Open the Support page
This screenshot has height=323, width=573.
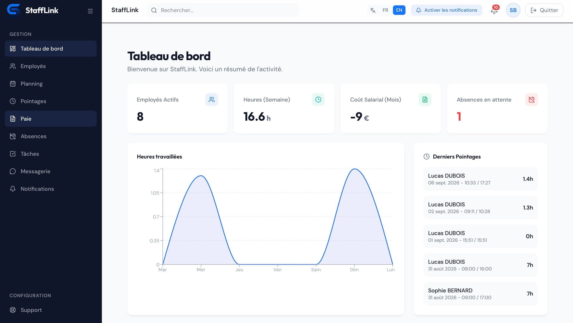[51, 310]
